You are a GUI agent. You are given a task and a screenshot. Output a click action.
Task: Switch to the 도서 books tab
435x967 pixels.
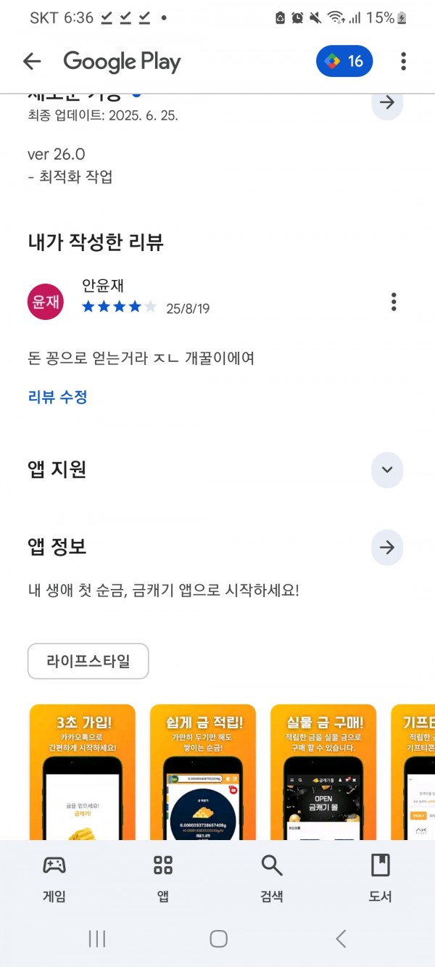(x=381, y=878)
